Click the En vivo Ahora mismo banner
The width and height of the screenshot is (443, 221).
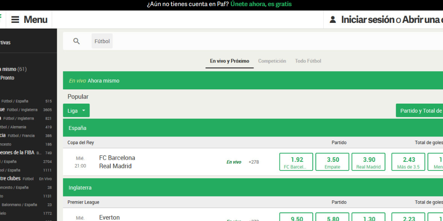pos(253,80)
